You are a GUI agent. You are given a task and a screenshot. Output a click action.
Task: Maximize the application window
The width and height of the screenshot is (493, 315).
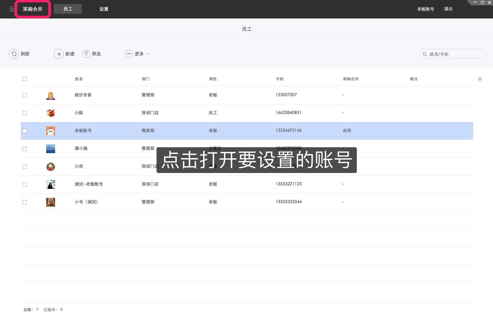[x=482, y=2]
